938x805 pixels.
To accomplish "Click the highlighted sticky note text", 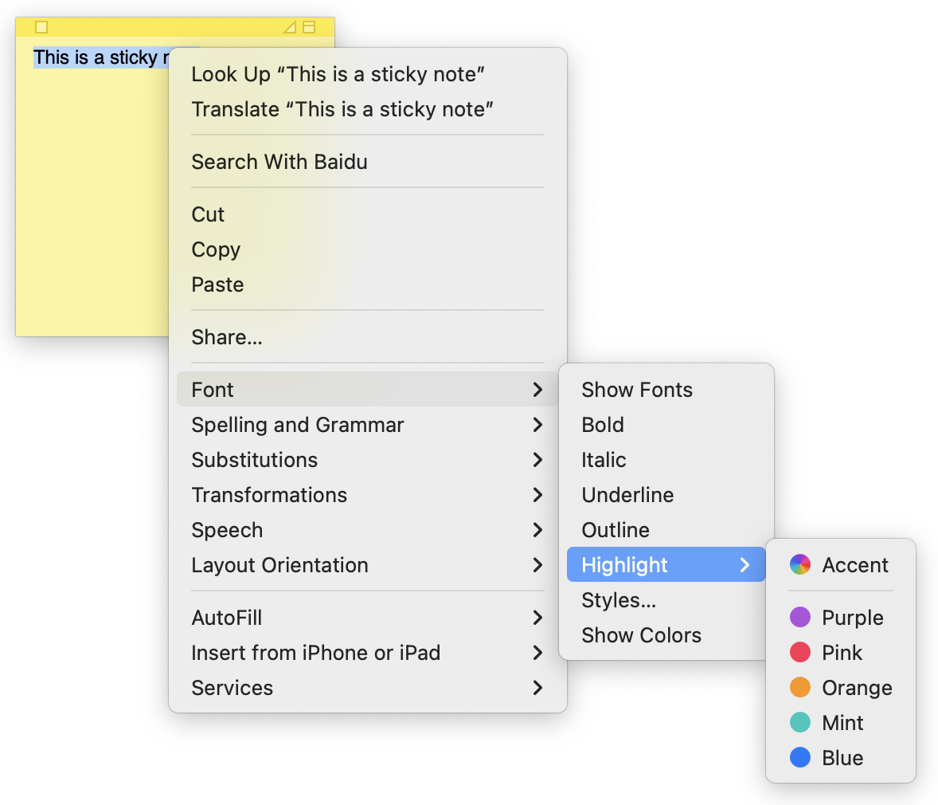I will tap(96, 57).
